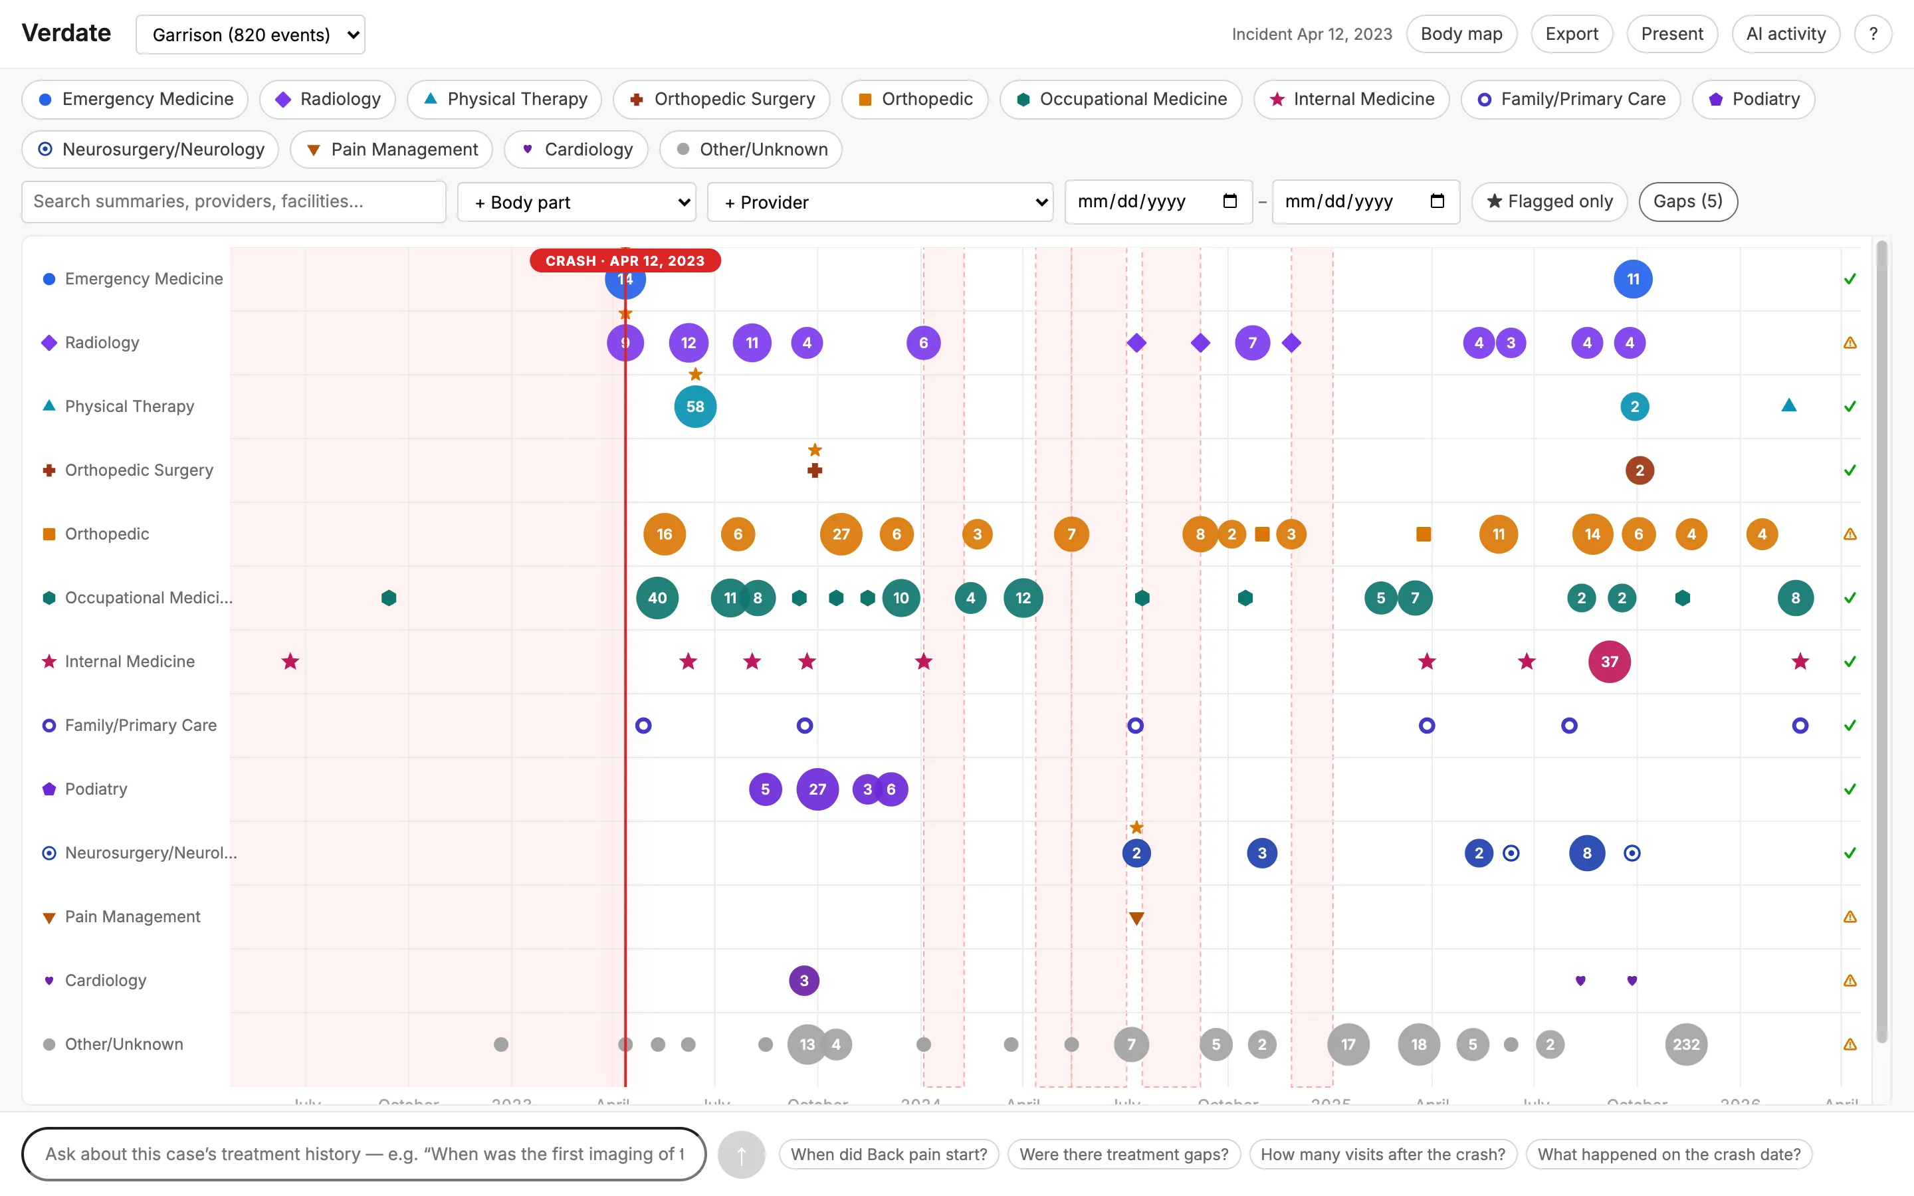Open the Other/Unknown 232-event cluster
1914x1196 pixels.
1685,1045
